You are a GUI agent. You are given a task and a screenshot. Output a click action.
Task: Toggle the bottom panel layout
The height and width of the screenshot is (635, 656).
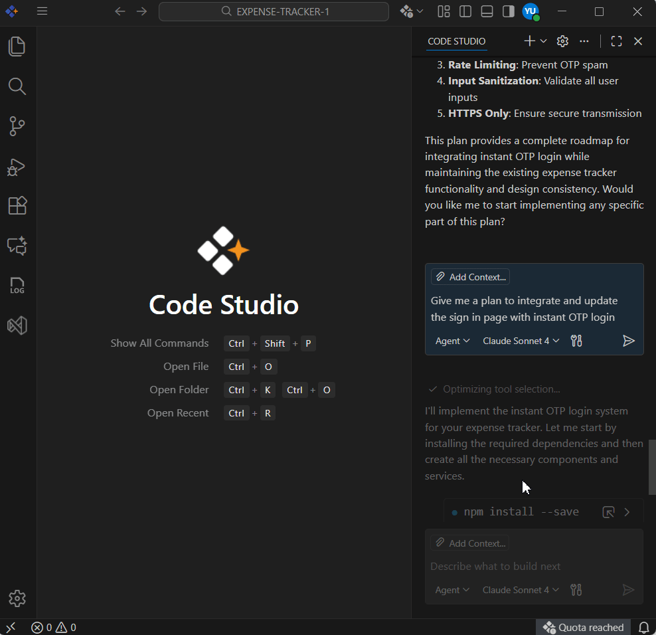487,11
